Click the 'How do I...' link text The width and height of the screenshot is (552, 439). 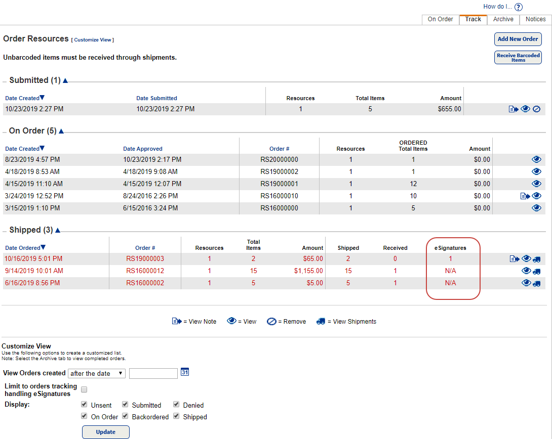(x=497, y=7)
